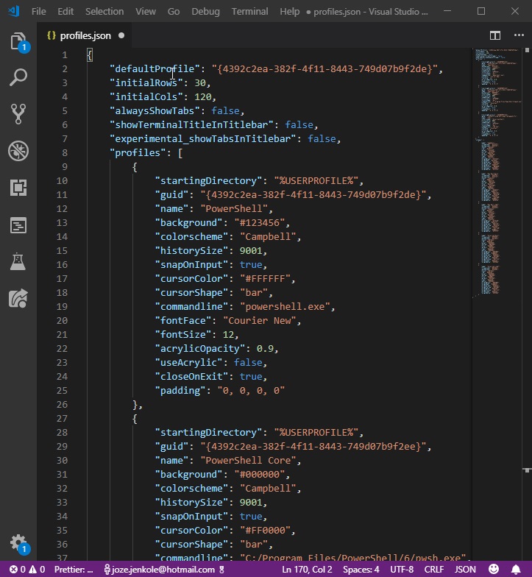This screenshot has width=532, height=577.
Task: Open the Extensions view icon
Action: pos(18,188)
